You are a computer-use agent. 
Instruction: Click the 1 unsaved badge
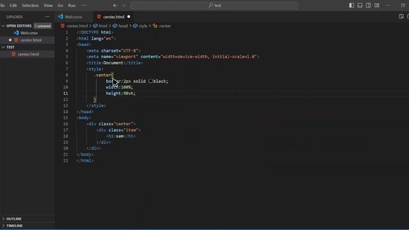[43, 26]
